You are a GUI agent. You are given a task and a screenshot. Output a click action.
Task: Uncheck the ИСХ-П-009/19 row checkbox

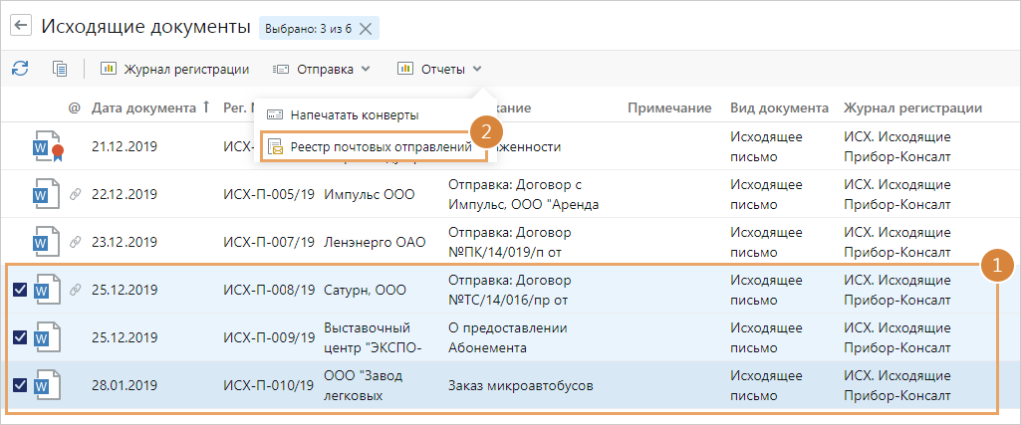point(20,337)
